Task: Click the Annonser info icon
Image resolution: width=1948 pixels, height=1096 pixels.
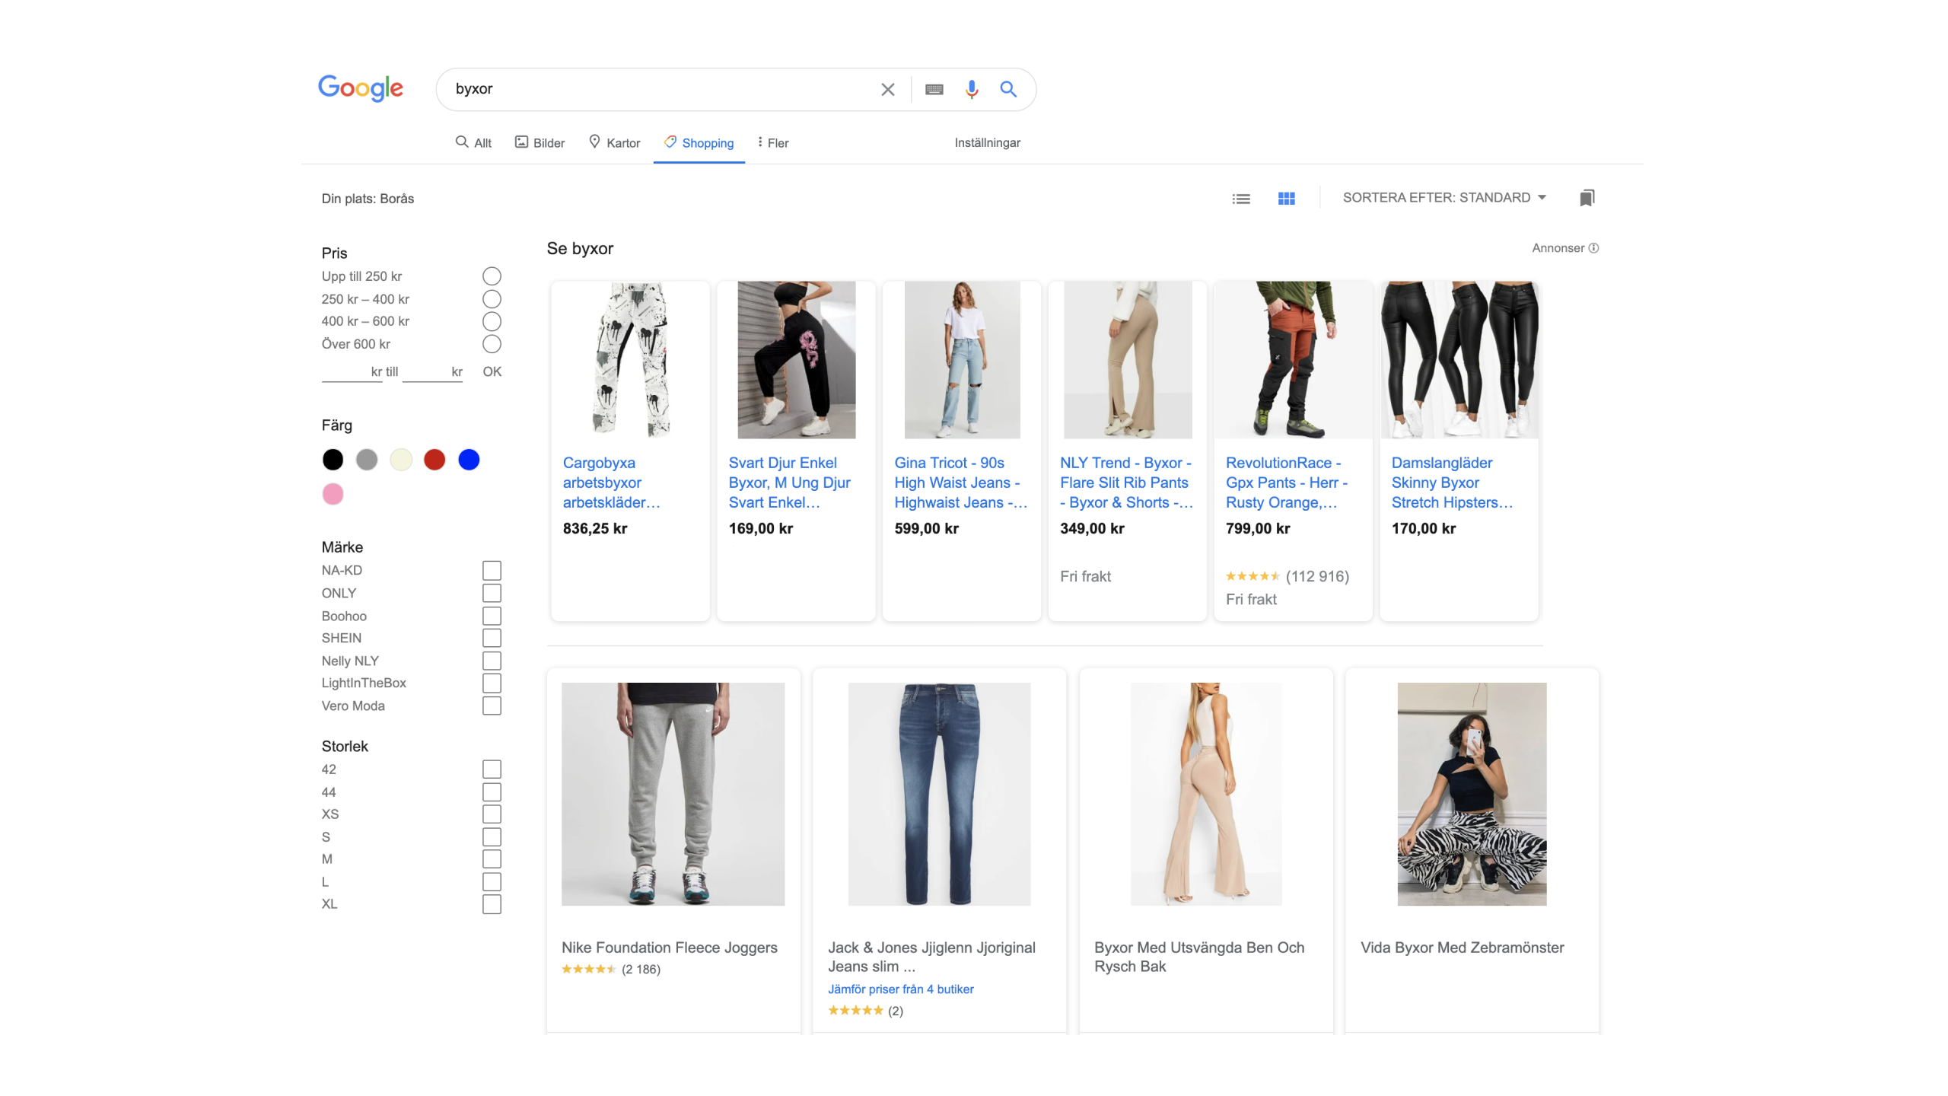Action: pyautogui.click(x=1593, y=248)
